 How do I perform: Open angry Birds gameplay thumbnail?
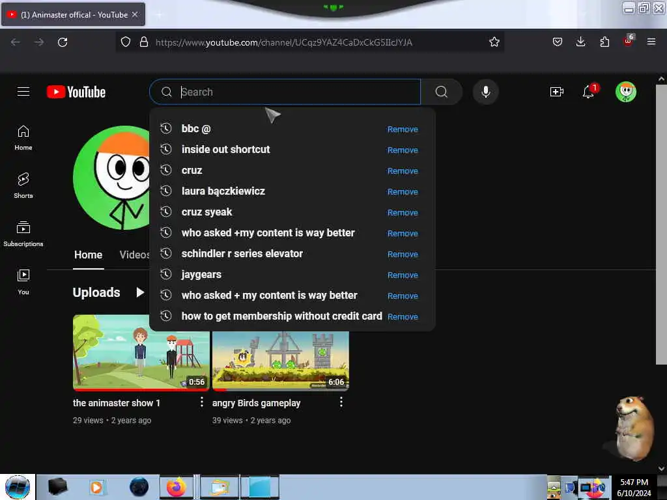tap(281, 361)
